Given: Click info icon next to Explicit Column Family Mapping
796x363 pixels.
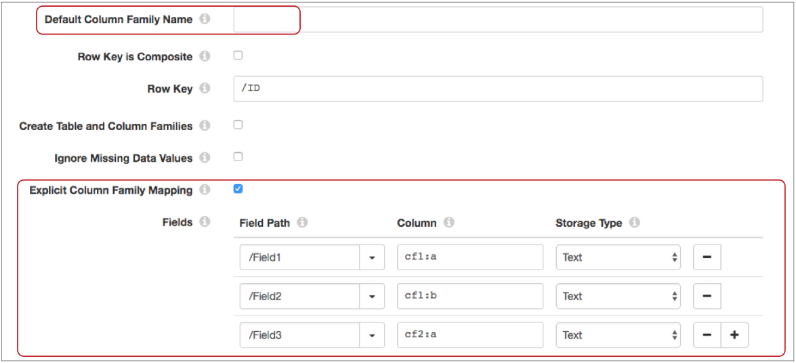Looking at the screenshot, I should (205, 190).
